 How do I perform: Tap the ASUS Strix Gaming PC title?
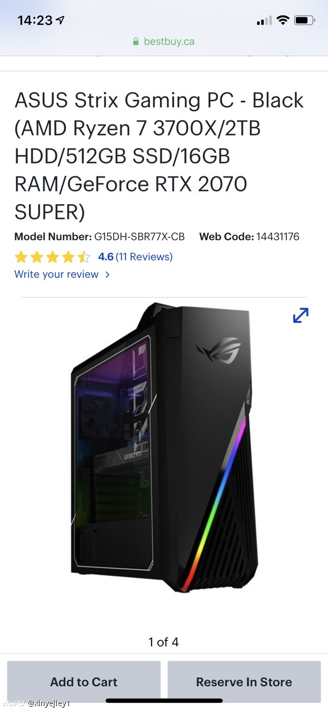coord(160,156)
